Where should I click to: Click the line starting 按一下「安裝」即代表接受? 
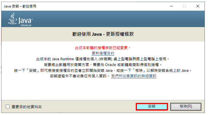point(103,71)
